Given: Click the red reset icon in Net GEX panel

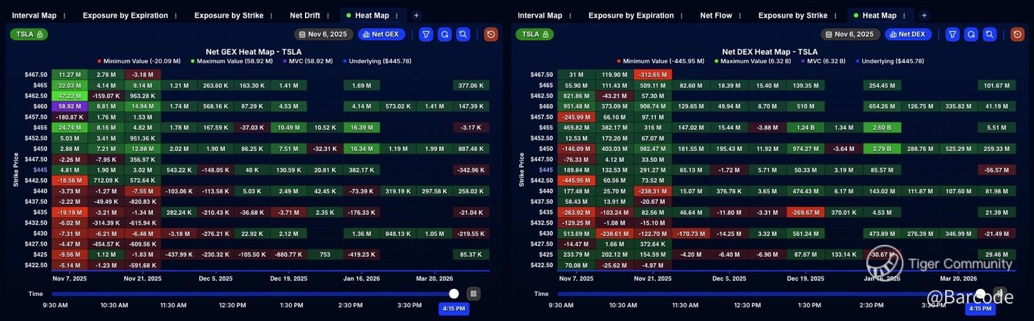Looking at the screenshot, I should [x=491, y=35].
